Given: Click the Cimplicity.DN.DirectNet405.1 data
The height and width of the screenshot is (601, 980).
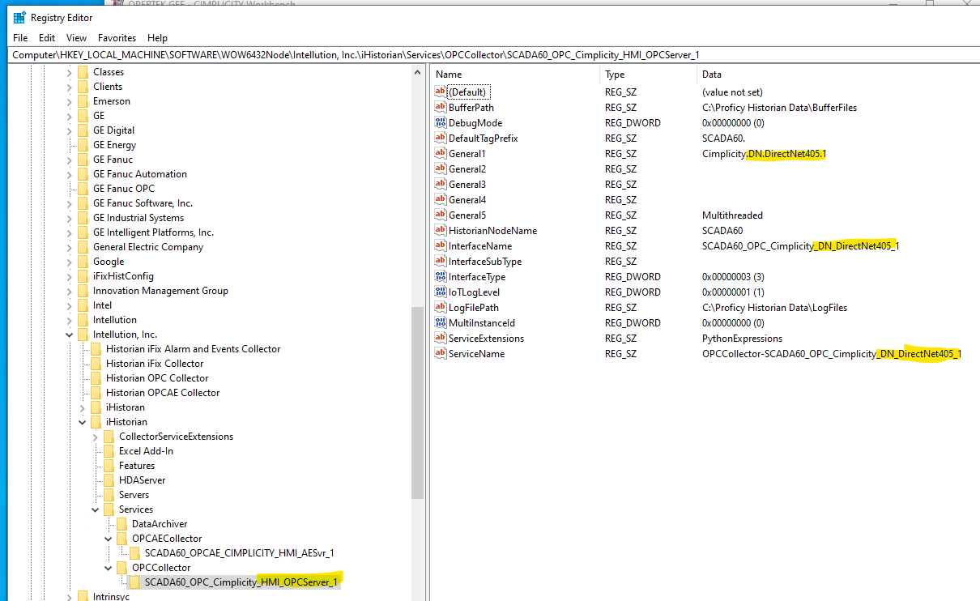Looking at the screenshot, I should pyautogui.click(x=765, y=153).
